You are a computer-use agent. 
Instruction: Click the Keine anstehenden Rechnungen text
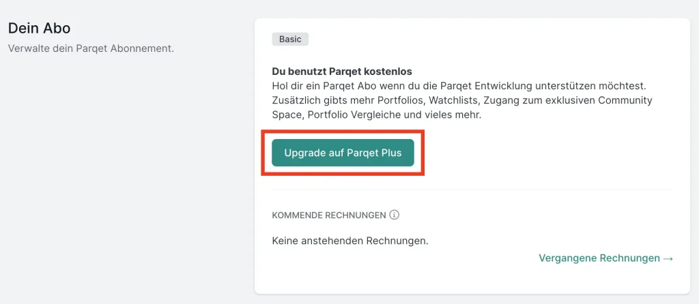(349, 241)
